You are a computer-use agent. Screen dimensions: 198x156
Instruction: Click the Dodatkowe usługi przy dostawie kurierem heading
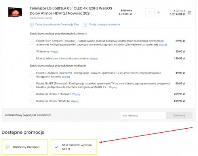point(58,34)
